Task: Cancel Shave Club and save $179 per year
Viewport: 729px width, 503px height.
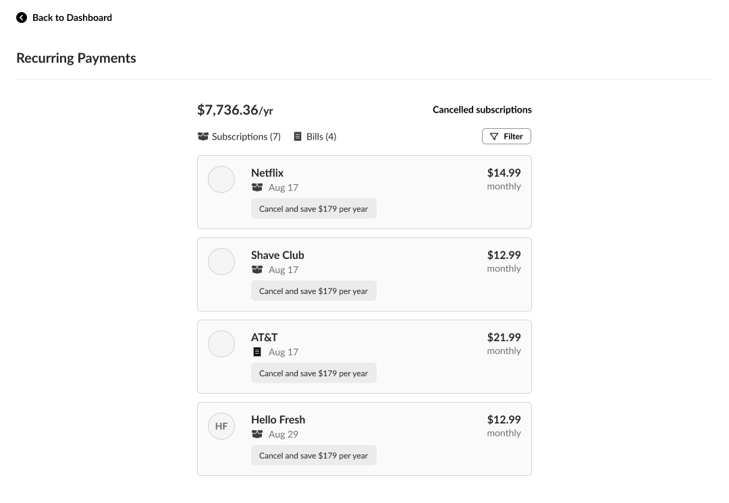Action: (314, 291)
